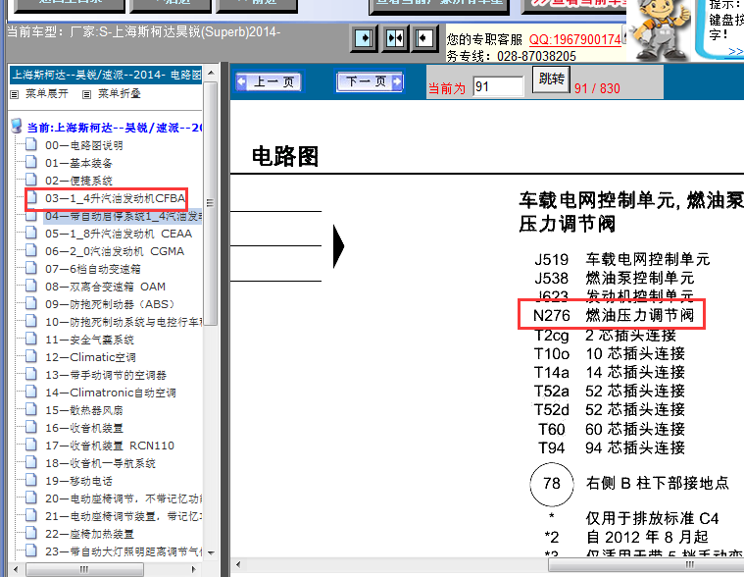Click the computer icon at tree root 当前:上海斯柯达
This screenshot has height=577, width=744.
click(17, 126)
